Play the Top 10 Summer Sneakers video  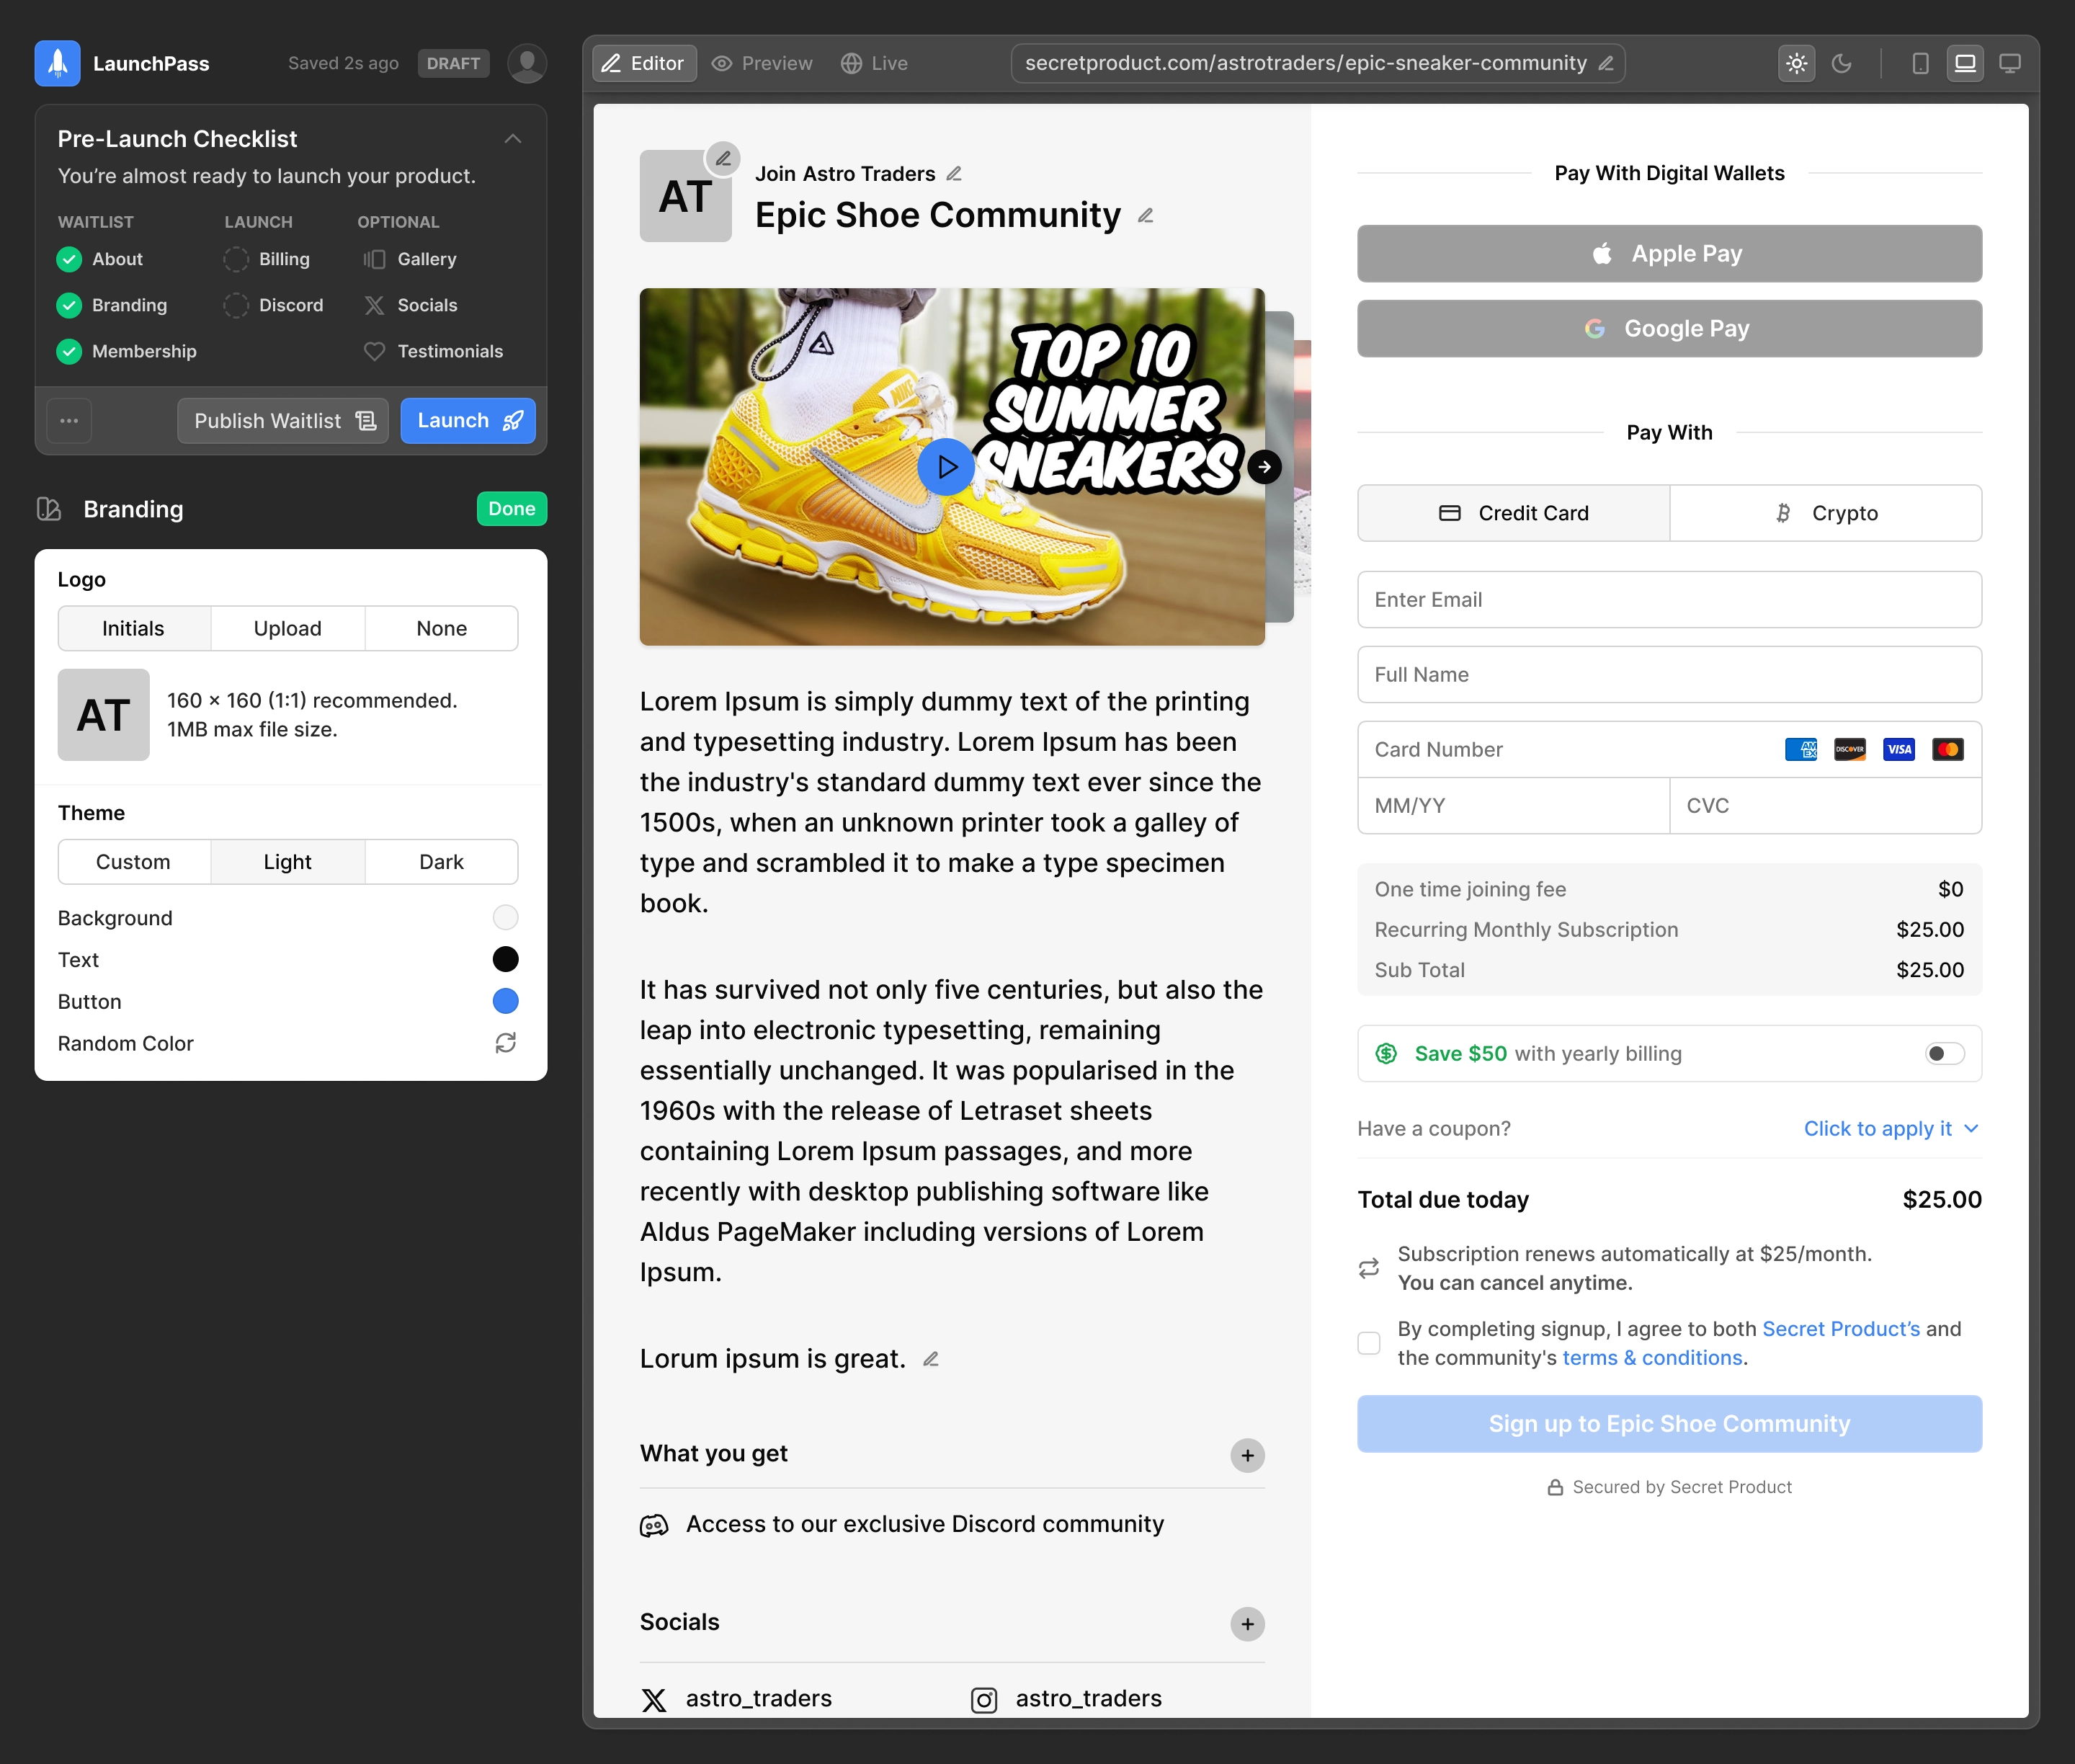(x=946, y=467)
